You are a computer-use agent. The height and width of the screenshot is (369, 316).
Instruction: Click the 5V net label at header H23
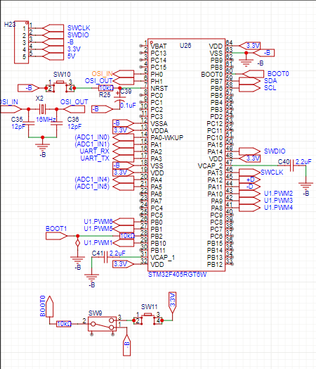click(x=72, y=56)
